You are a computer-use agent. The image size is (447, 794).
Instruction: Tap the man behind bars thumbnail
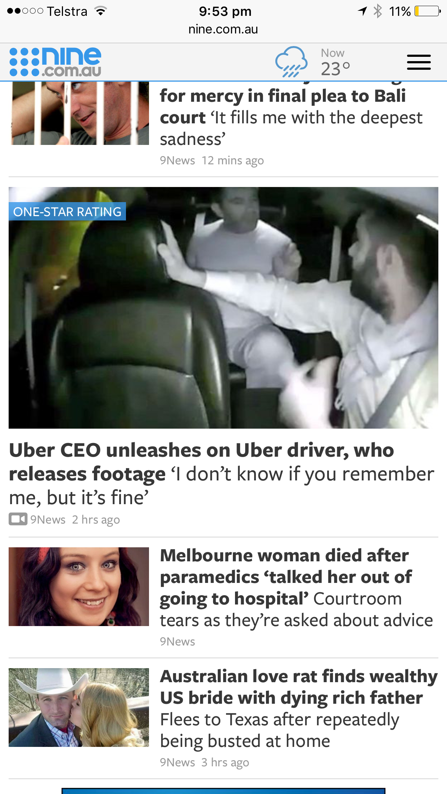pos(79,113)
